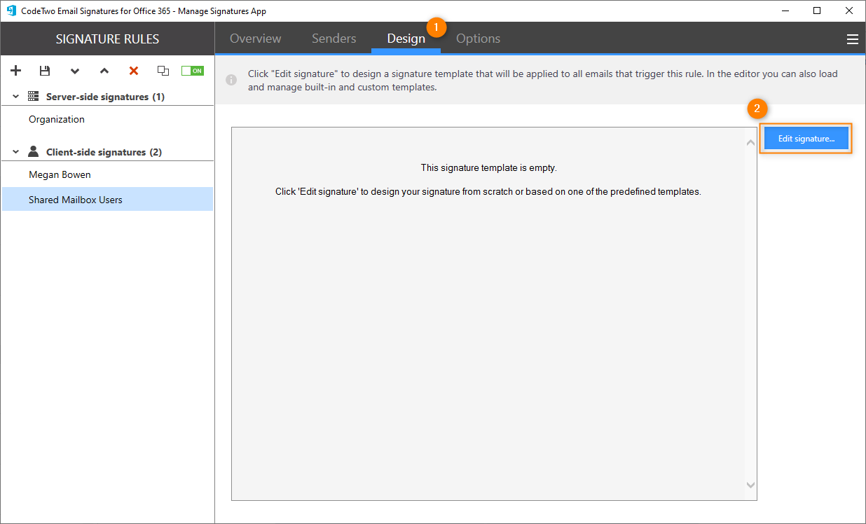Clone the Shared Mailbox Users rule

tap(163, 70)
